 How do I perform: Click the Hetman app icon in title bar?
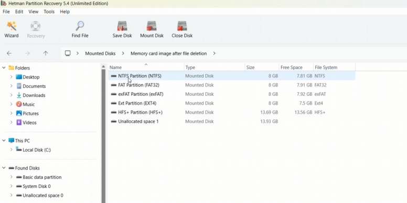[x=4, y=3]
